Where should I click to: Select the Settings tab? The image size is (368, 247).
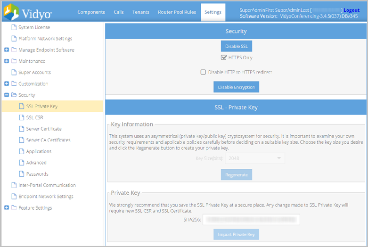[213, 12]
